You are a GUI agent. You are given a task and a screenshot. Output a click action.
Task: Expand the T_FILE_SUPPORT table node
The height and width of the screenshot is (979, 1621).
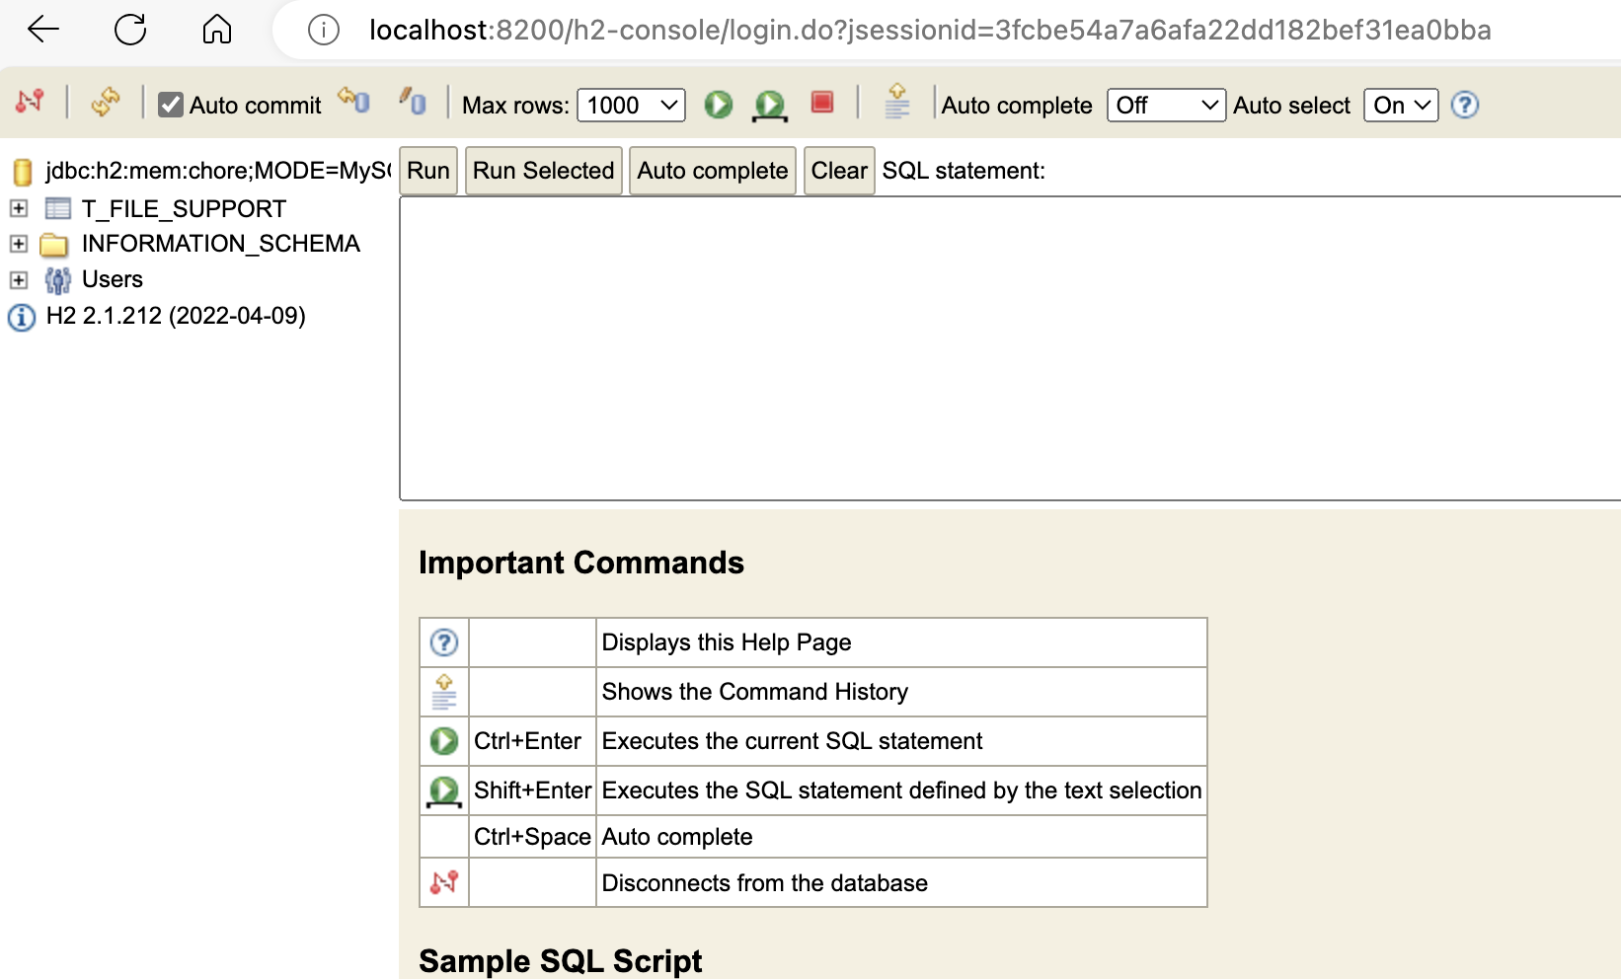click(x=19, y=208)
